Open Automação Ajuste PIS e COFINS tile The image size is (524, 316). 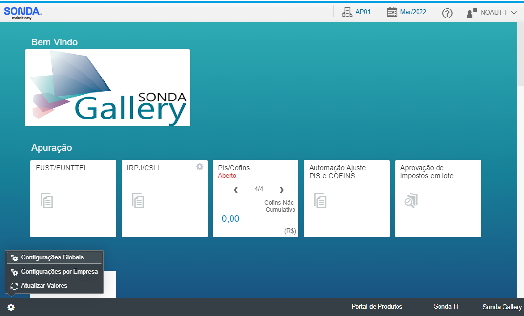pos(347,198)
